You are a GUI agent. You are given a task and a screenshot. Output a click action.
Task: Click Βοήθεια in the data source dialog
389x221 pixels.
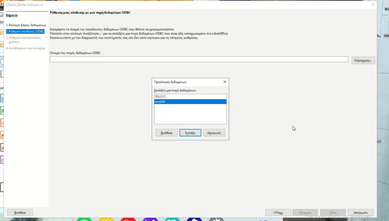click(166, 133)
